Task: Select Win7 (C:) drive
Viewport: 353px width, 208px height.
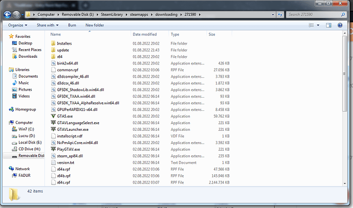Action: tap(26, 129)
